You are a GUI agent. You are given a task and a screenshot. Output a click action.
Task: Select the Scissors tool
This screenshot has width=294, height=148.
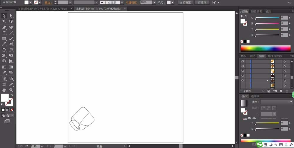pos(11,44)
